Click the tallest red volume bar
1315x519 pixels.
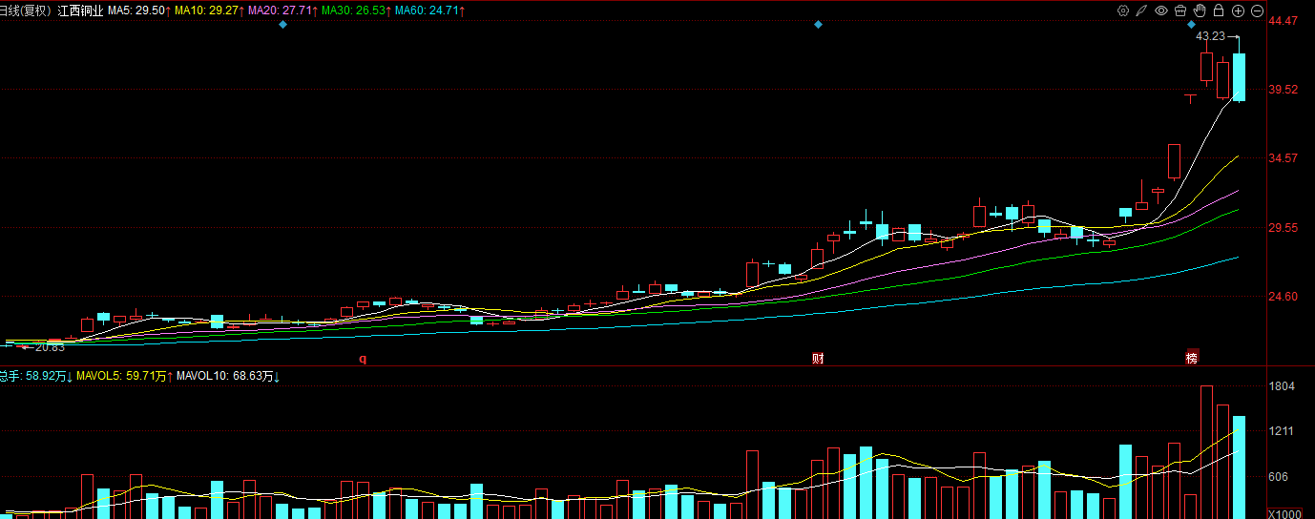pyautogui.click(x=1206, y=452)
